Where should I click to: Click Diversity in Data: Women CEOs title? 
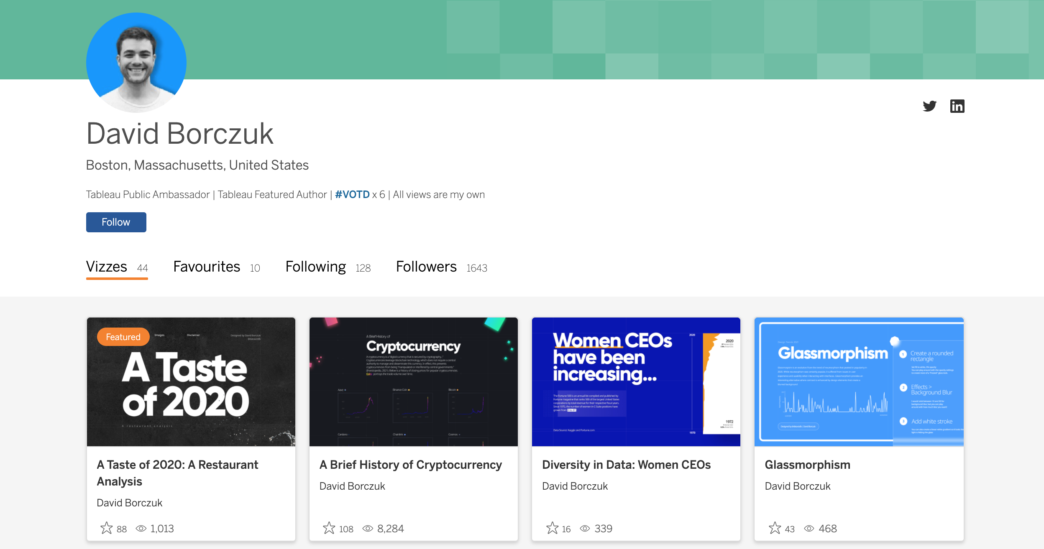[626, 465]
